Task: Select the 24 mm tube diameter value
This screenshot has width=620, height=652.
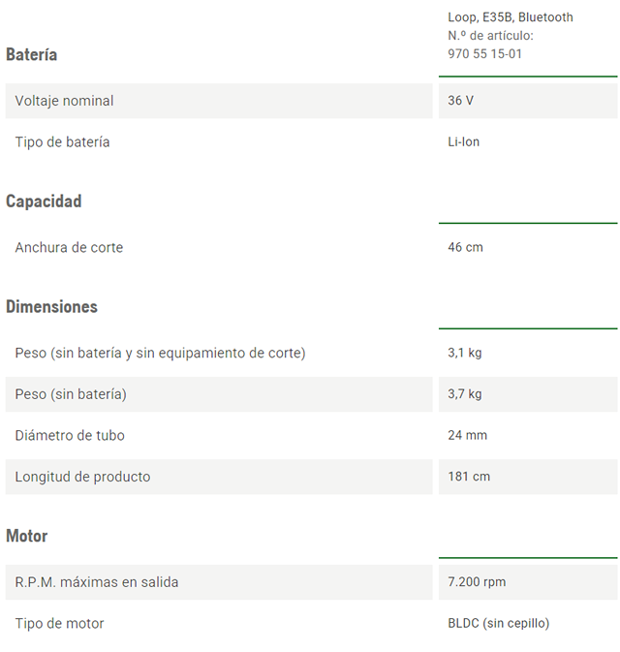Action: [467, 436]
